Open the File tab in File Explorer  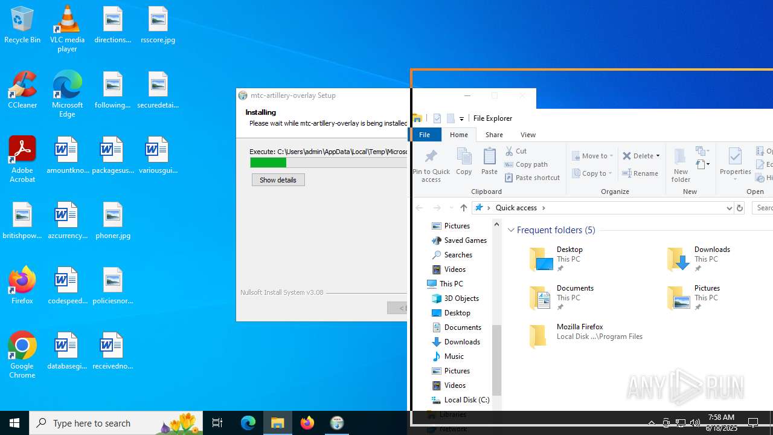425,135
